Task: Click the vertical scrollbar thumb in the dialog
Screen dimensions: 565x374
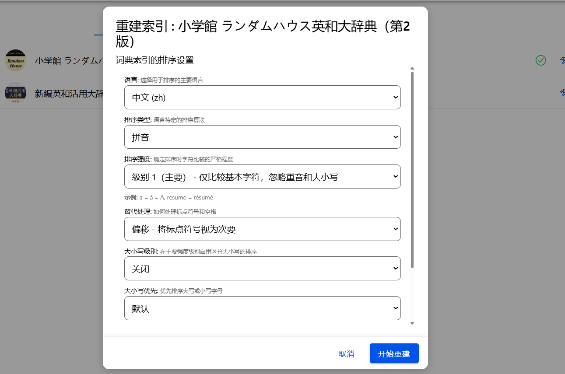Action: (412, 170)
